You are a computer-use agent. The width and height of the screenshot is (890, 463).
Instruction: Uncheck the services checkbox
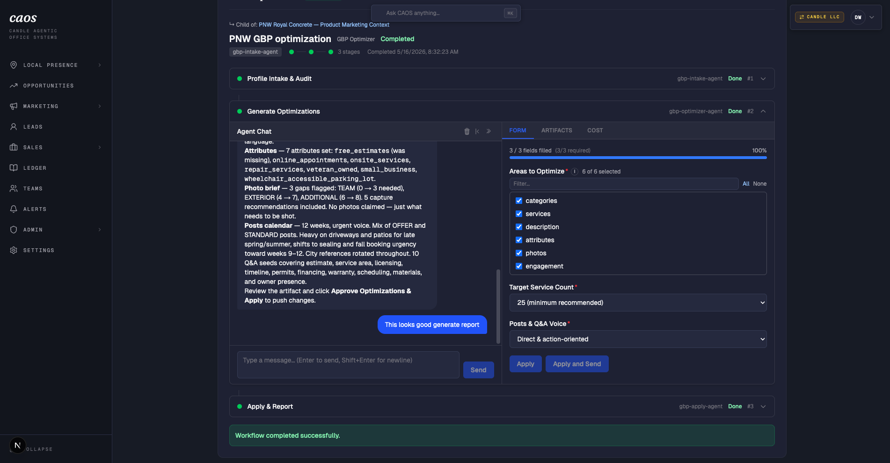tap(519, 214)
